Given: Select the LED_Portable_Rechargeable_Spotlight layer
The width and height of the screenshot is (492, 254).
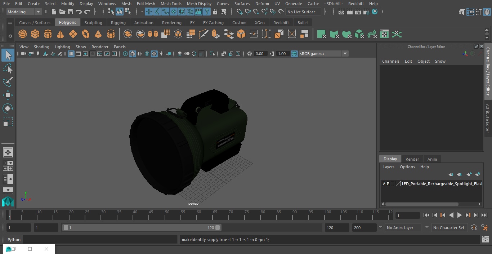Looking at the screenshot, I should (x=442, y=184).
